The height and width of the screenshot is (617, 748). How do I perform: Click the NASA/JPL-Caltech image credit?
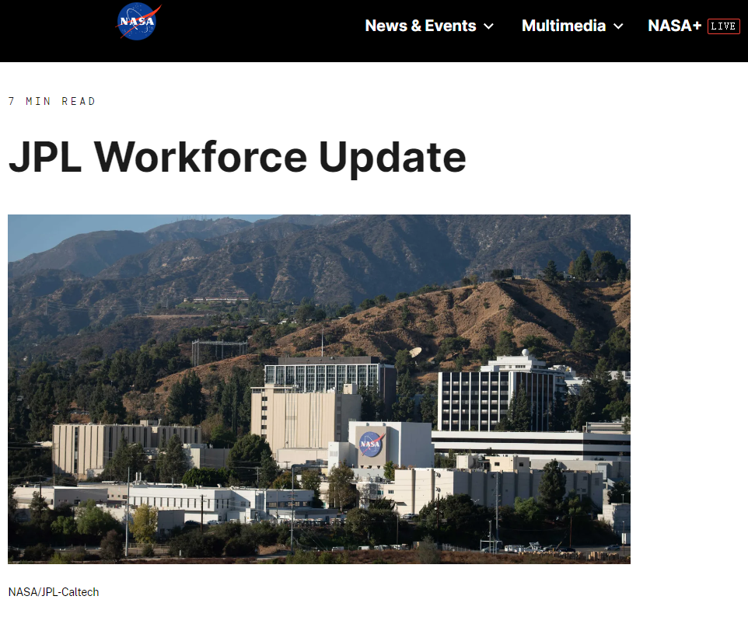click(x=54, y=592)
